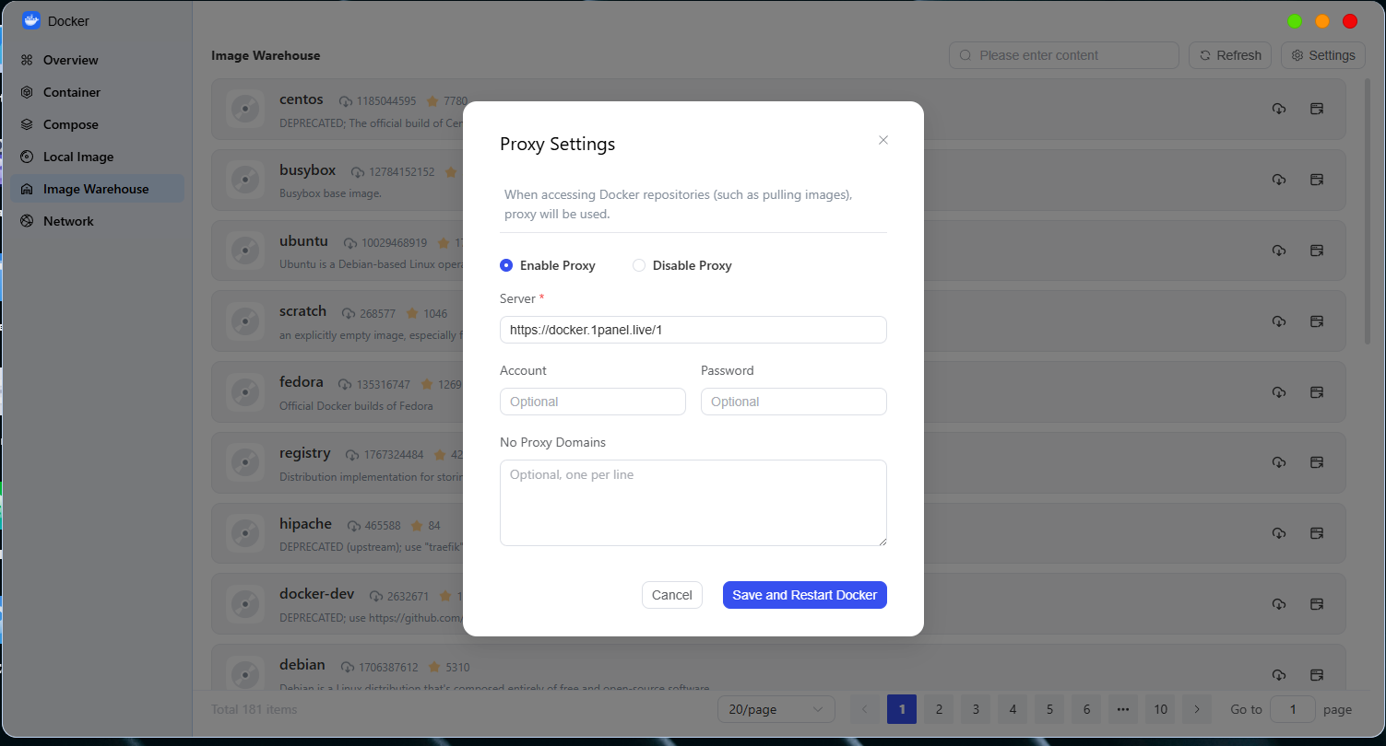Open the Container sidebar item
Image resolution: width=1386 pixels, height=746 pixels.
pos(97,92)
